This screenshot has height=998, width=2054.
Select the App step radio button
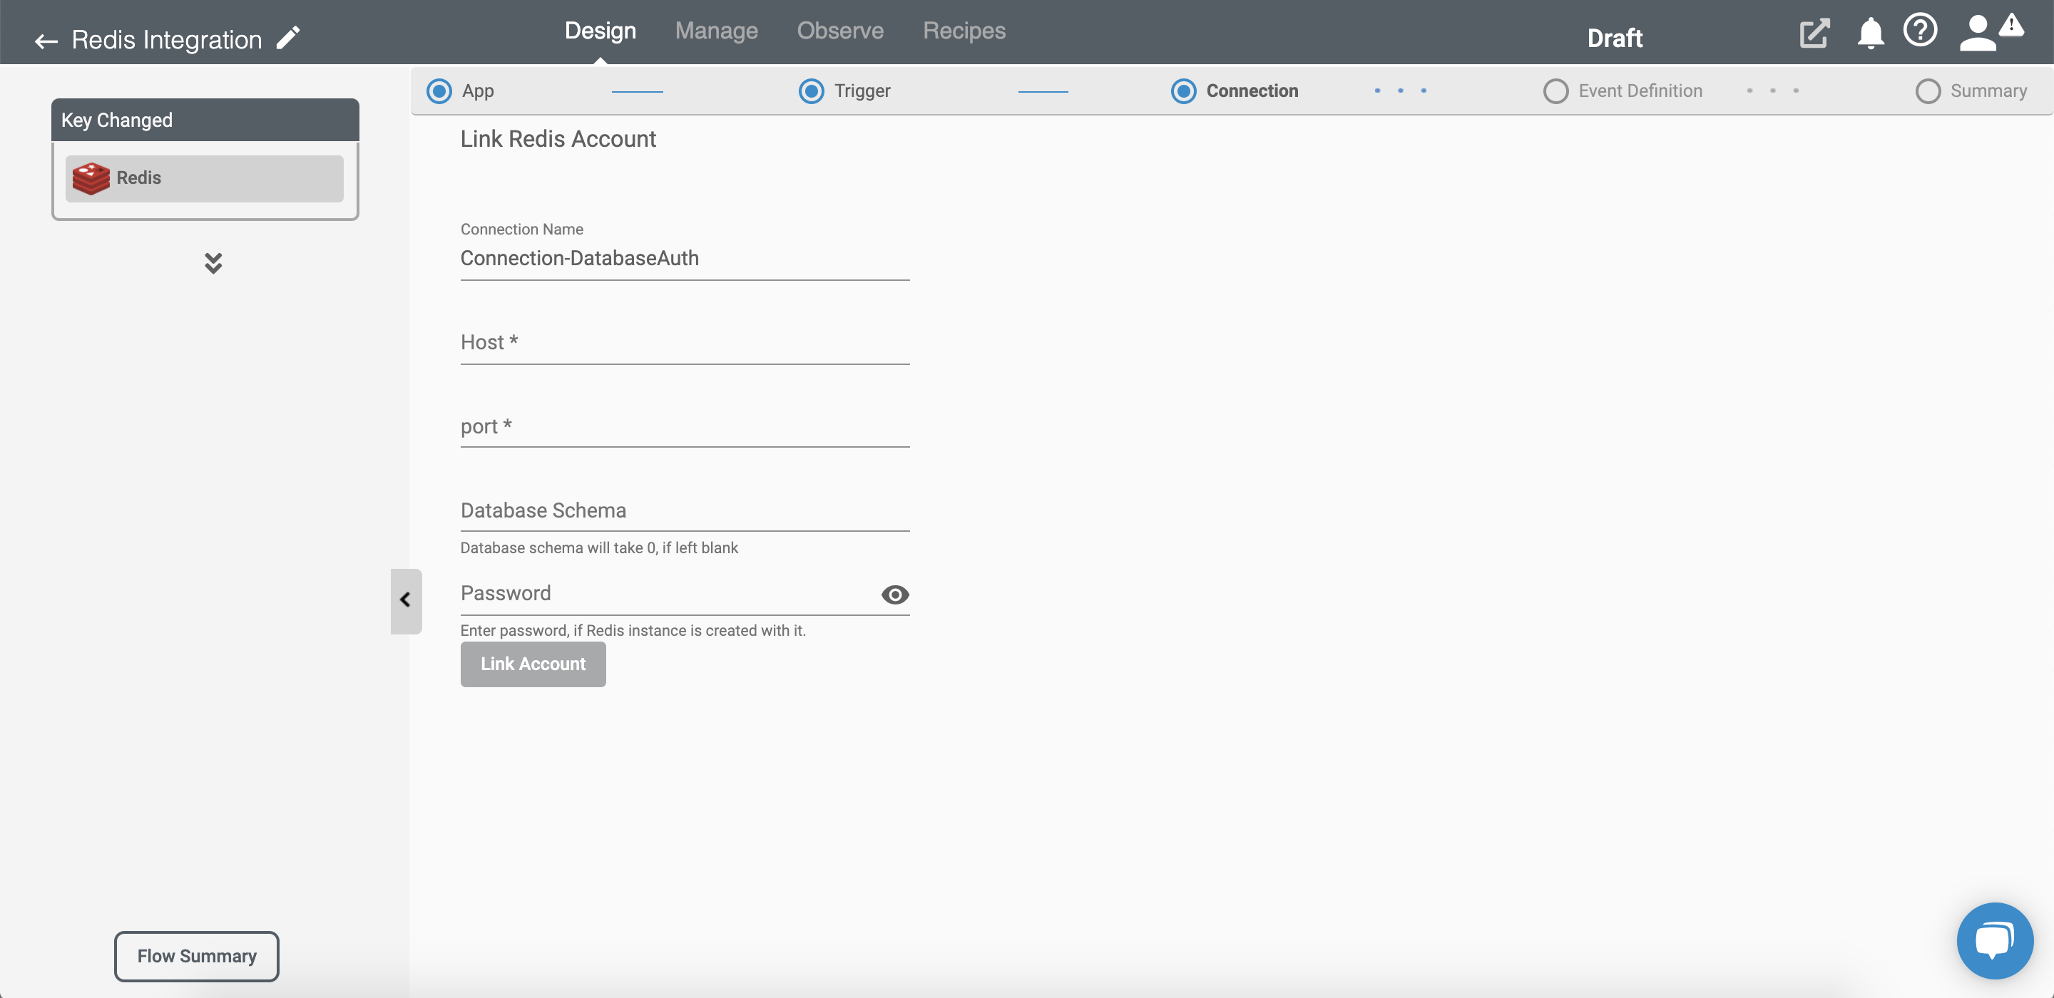(x=439, y=91)
